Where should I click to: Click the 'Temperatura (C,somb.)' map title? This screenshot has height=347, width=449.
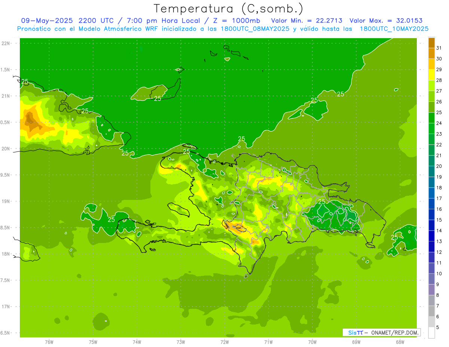(x=229, y=9)
